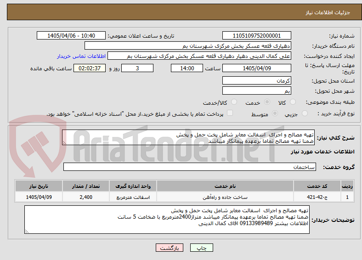Click the بازگشت back button
This screenshot has width=362, height=260.
tap(170, 248)
